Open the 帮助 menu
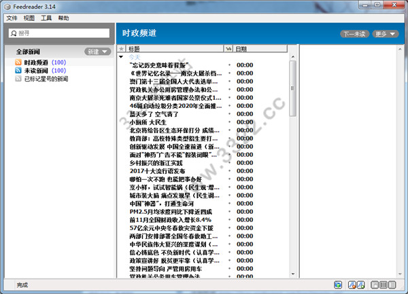 click(x=63, y=18)
